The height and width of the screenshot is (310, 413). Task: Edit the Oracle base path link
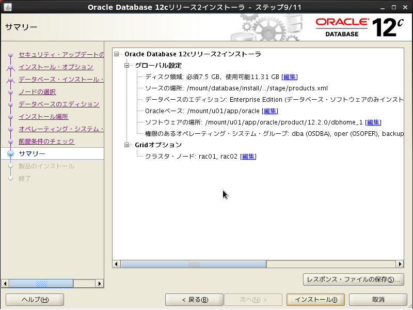pyautogui.click(x=270, y=111)
